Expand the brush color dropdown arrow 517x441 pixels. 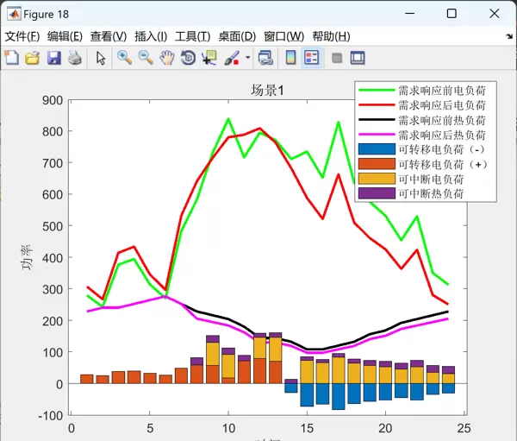(248, 58)
